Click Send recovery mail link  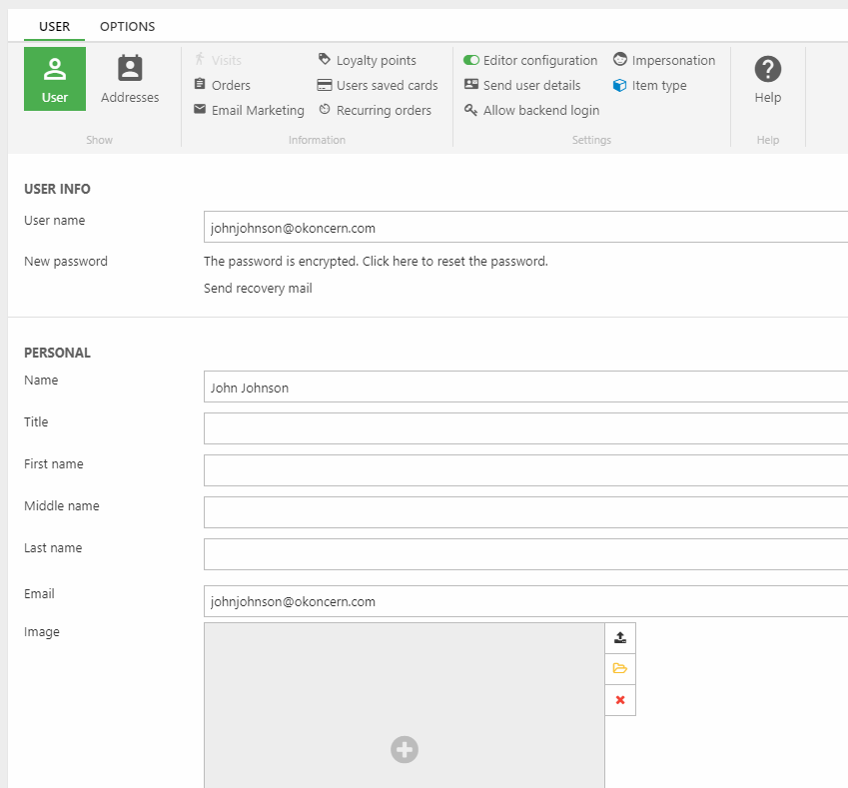click(258, 289)
